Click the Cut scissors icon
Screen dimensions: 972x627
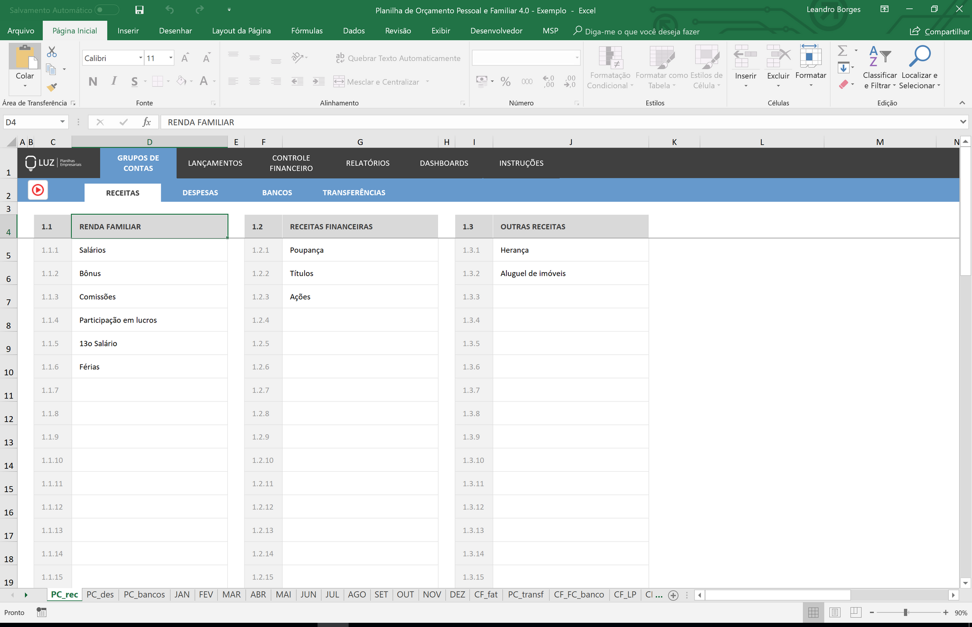pos(52,52)
